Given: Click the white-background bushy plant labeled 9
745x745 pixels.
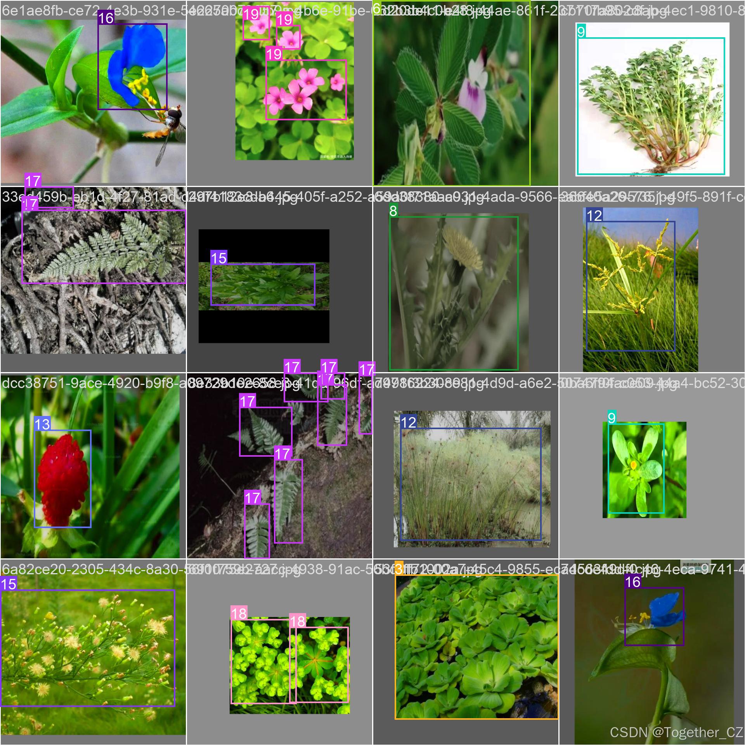Looking at the screenshot, I should click(x=650, y=106).
